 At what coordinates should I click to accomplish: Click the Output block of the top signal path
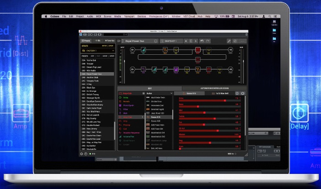(230, 50)
